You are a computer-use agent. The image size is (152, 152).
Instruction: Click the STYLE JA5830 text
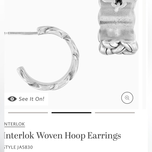click(x=18, y=147)
